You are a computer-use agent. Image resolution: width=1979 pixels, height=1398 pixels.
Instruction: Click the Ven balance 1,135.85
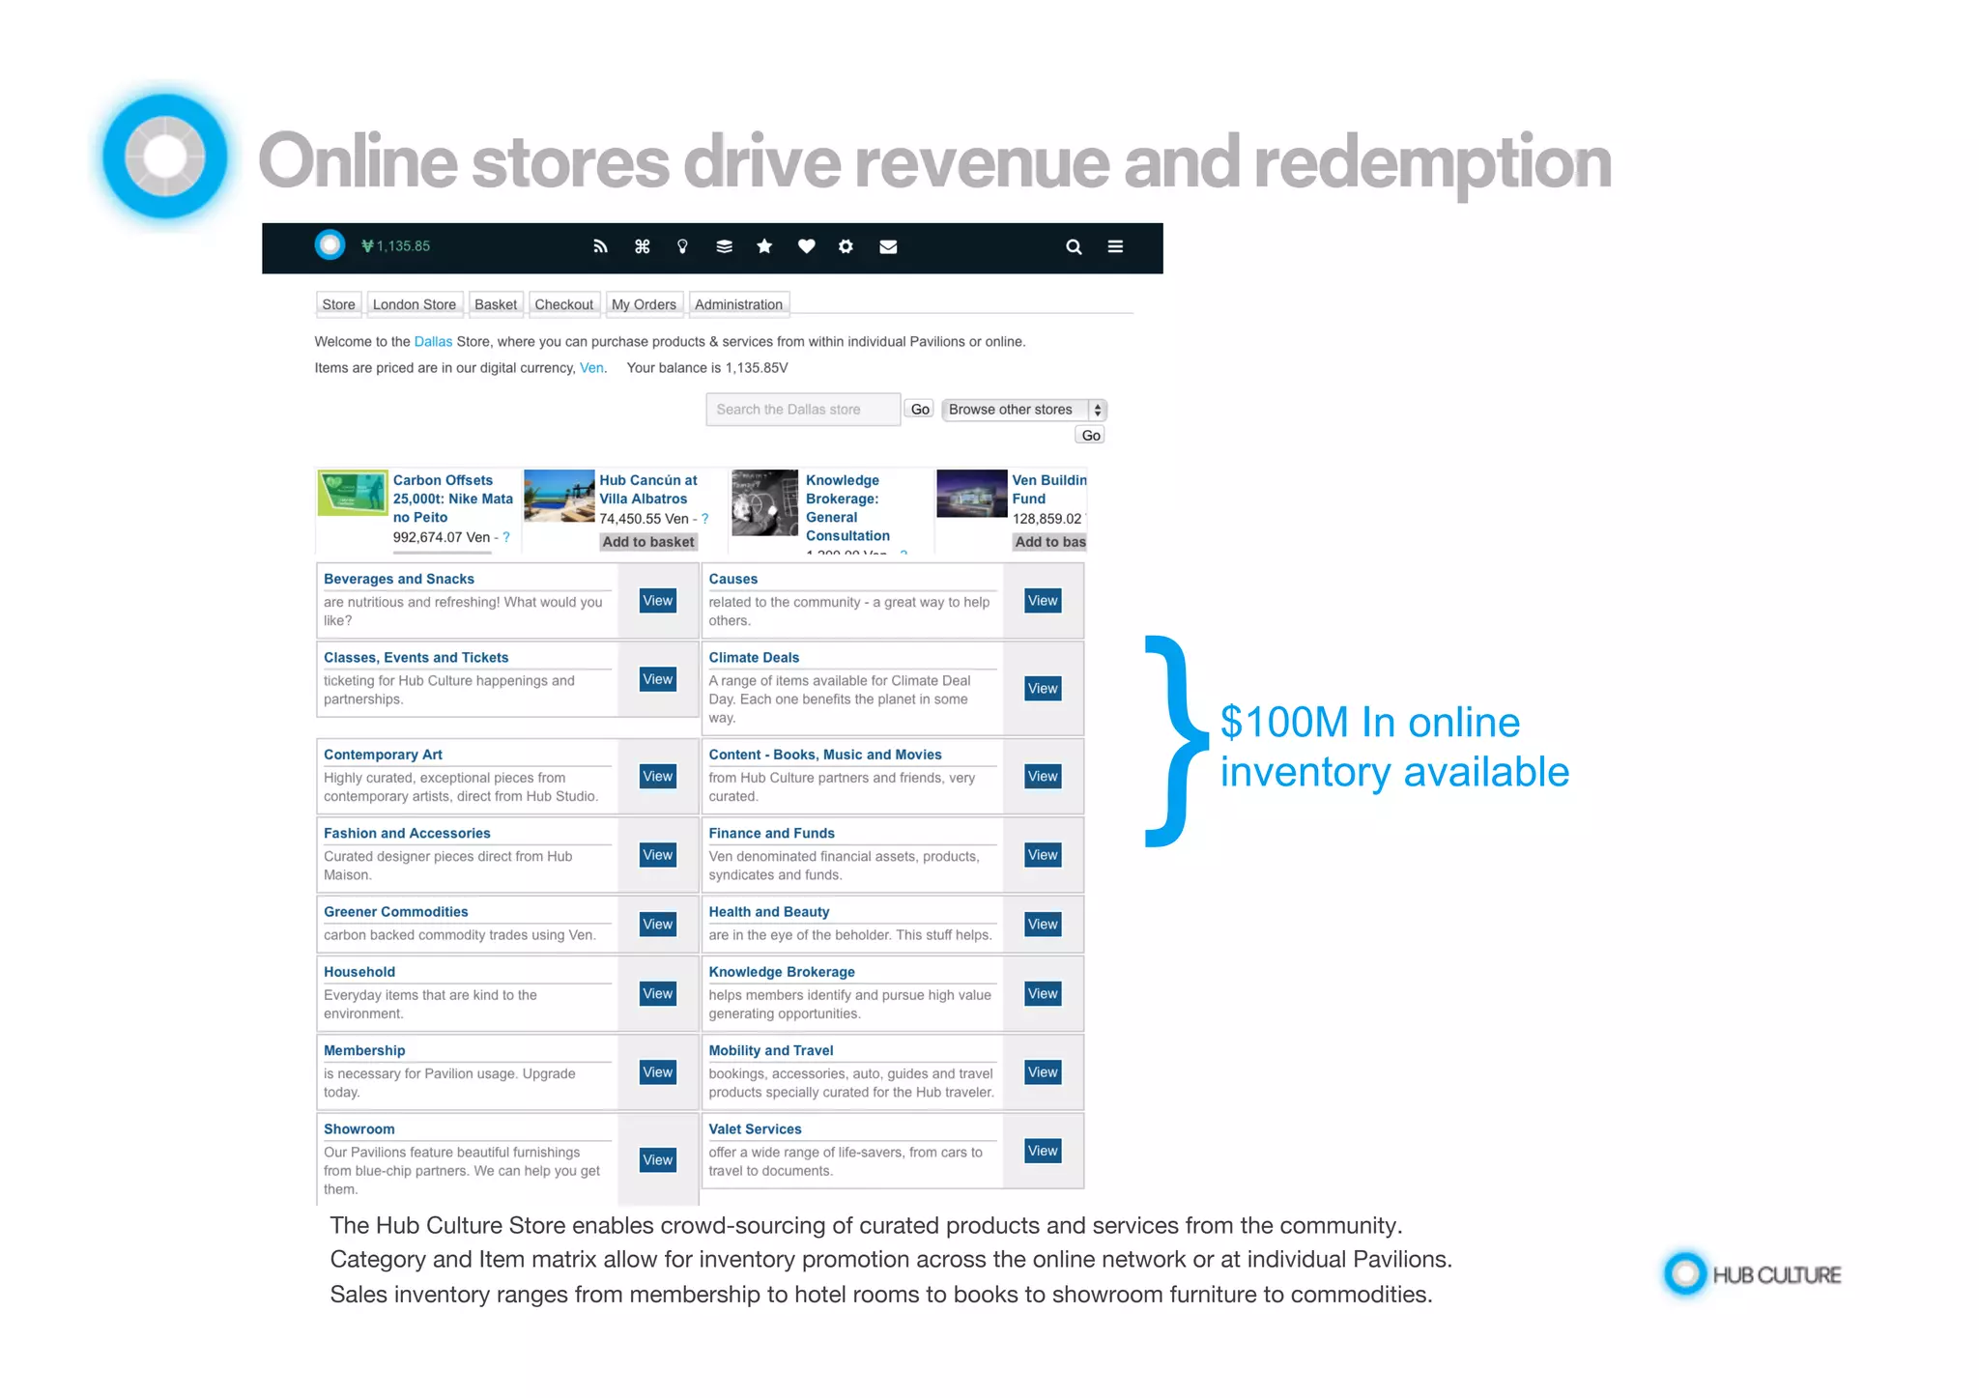[395, 246]
